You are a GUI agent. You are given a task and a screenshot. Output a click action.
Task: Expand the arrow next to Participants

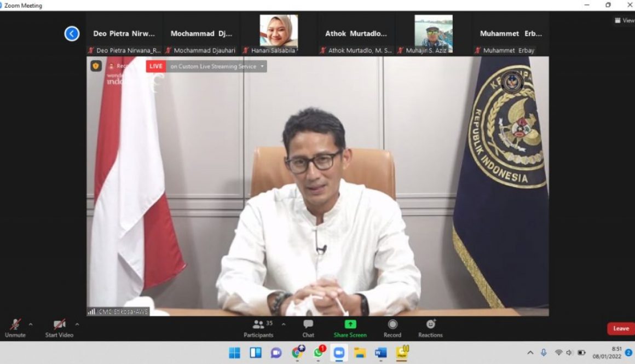(x=284, y=324)
